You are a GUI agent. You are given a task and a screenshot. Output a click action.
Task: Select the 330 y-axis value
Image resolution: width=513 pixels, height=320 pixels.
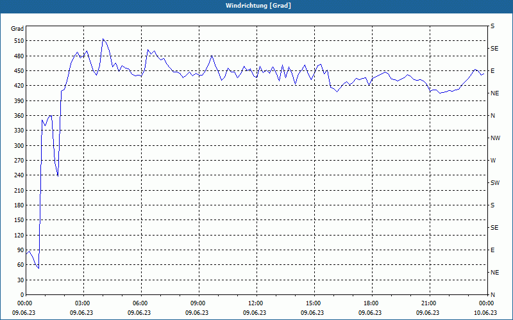click(19, 131)
